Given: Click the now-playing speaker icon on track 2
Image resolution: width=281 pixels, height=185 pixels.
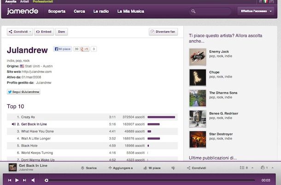Looking at the screenshot, I should 14,124.
